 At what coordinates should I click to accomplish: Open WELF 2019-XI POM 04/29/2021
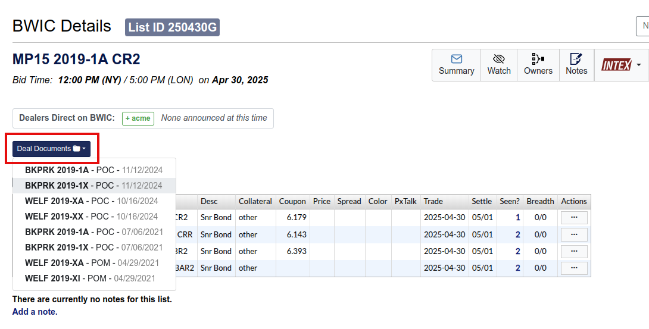[90, 278]
